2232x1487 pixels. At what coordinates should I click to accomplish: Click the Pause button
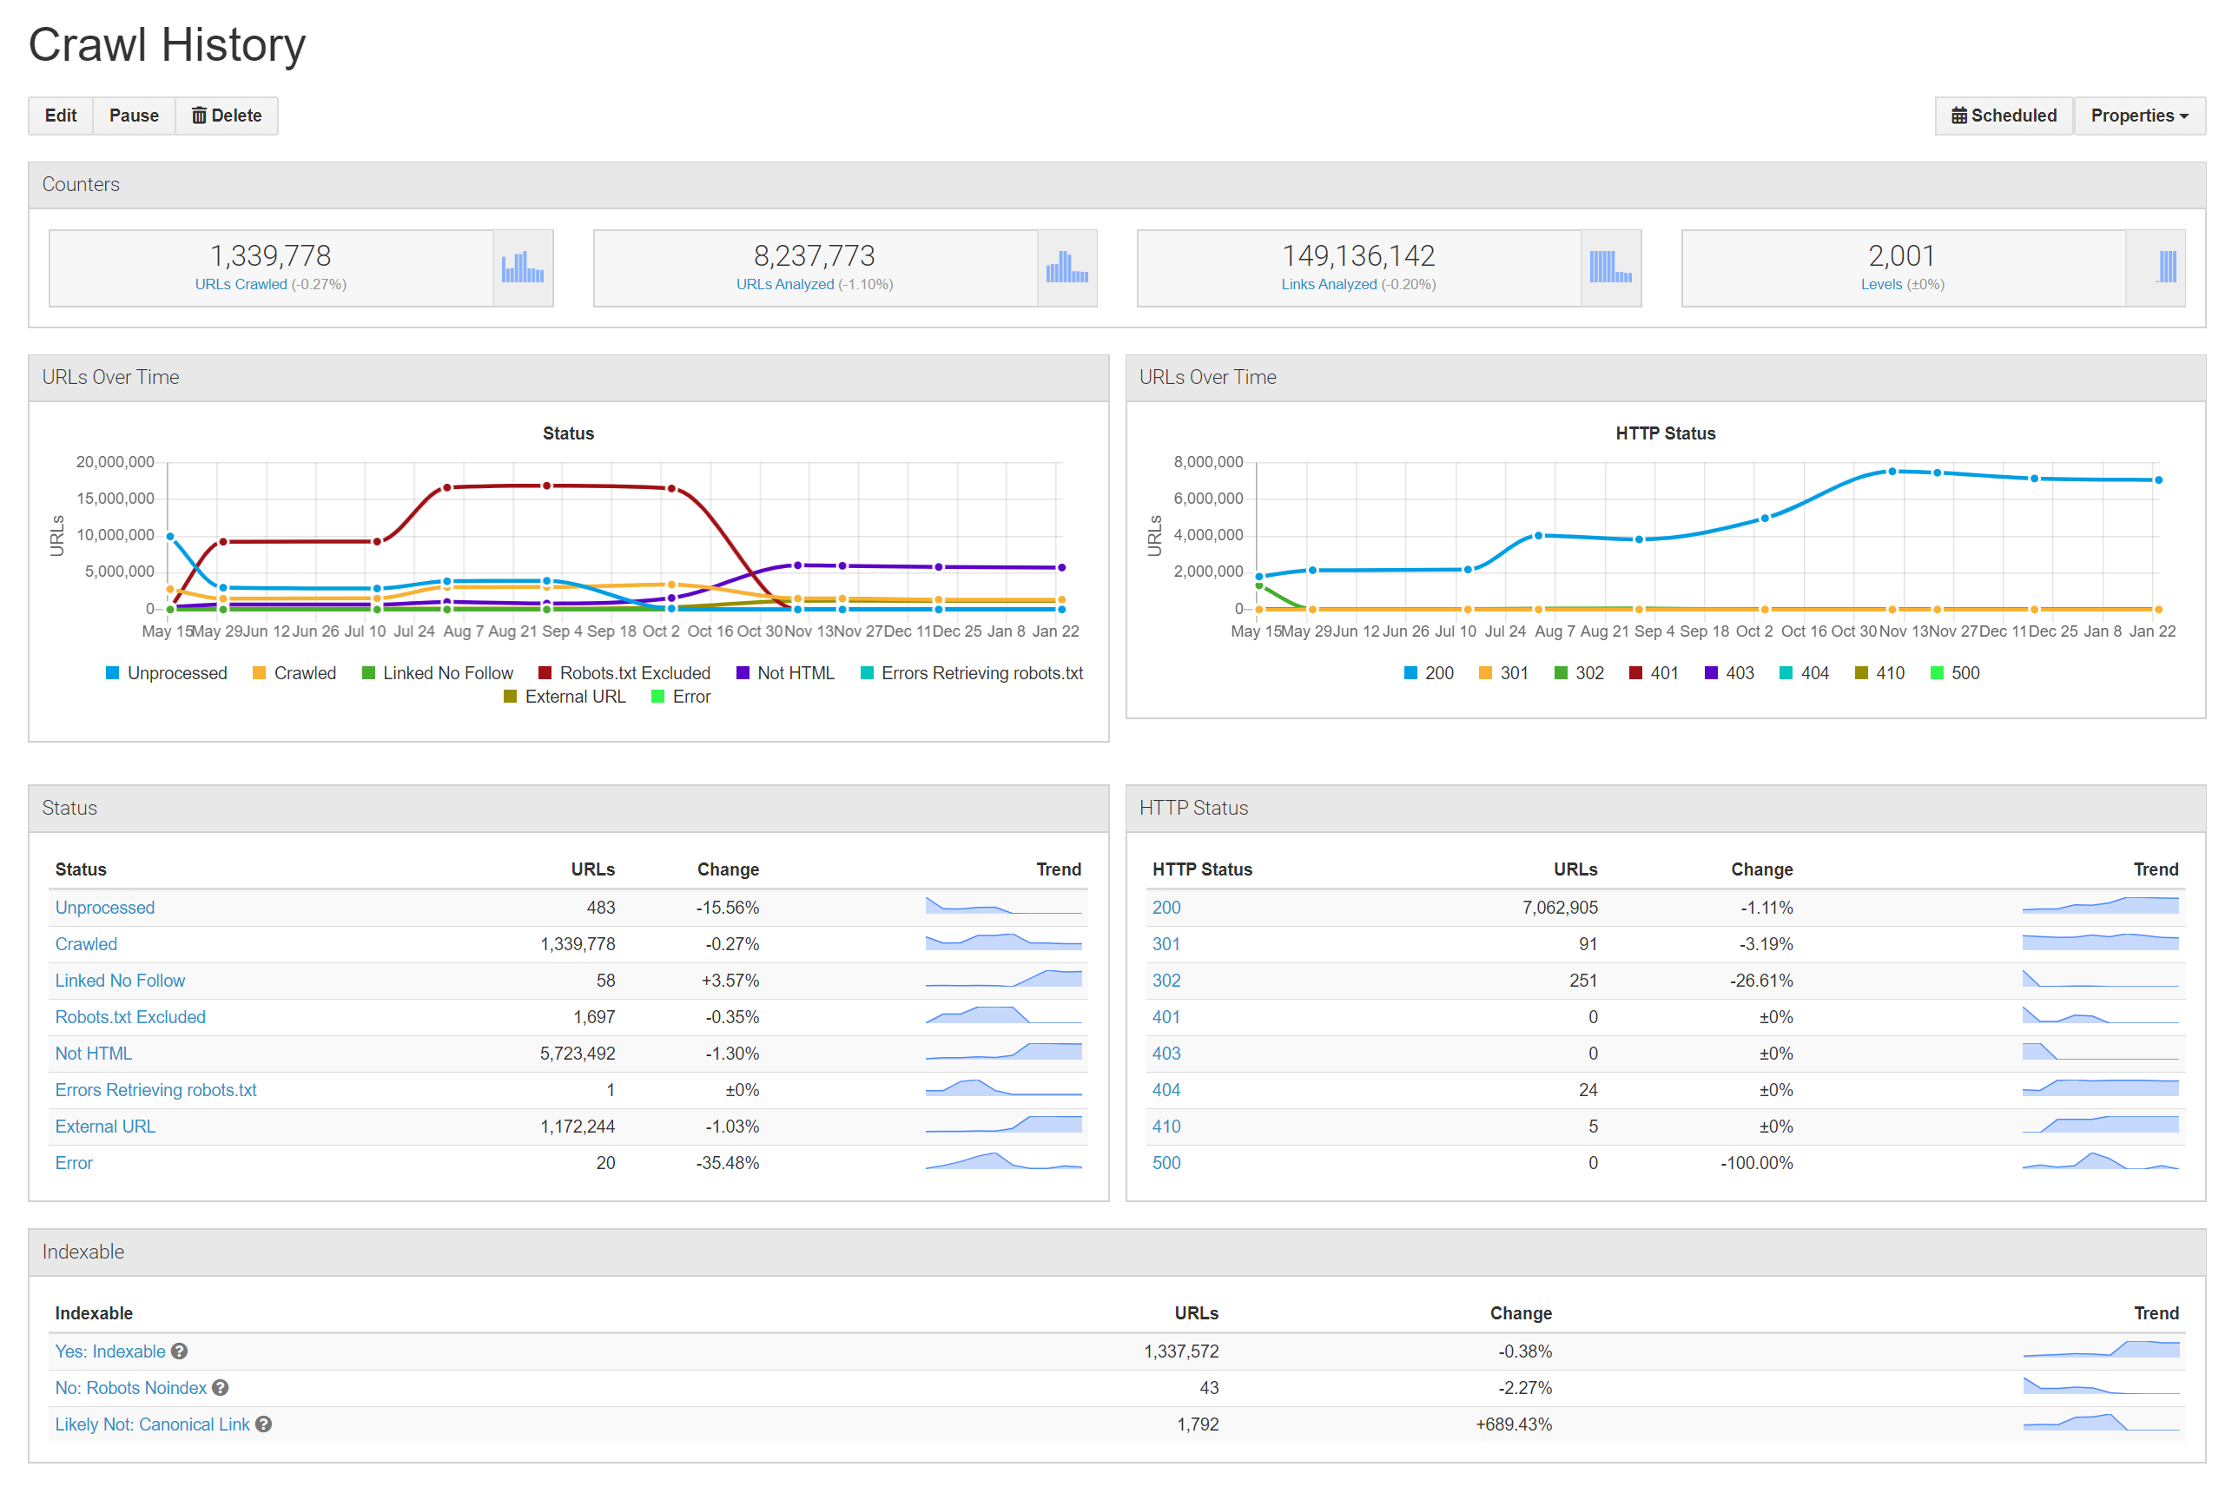(x=134, y=116)
